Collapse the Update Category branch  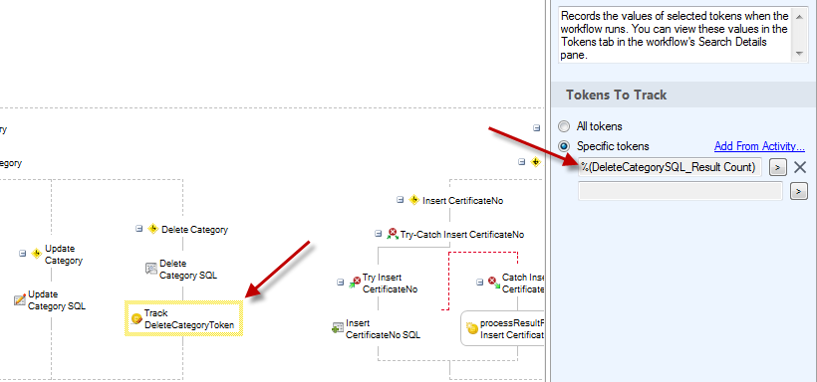[x=22, y=253]
